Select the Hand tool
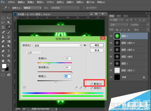Image resolution: width=151 pixels, height=111 pixels. [3, 61]
